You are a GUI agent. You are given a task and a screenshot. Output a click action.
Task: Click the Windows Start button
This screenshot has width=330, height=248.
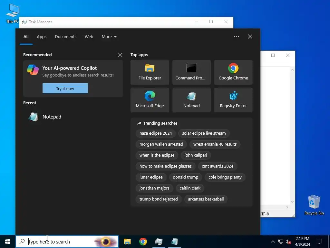[x=8, y=242]
